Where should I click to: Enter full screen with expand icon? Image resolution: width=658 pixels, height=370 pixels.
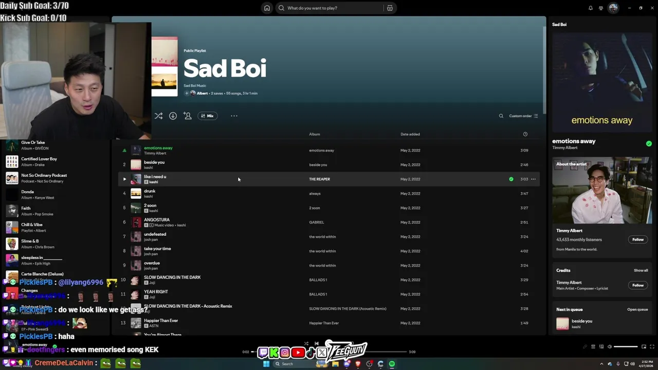point(652,347)
